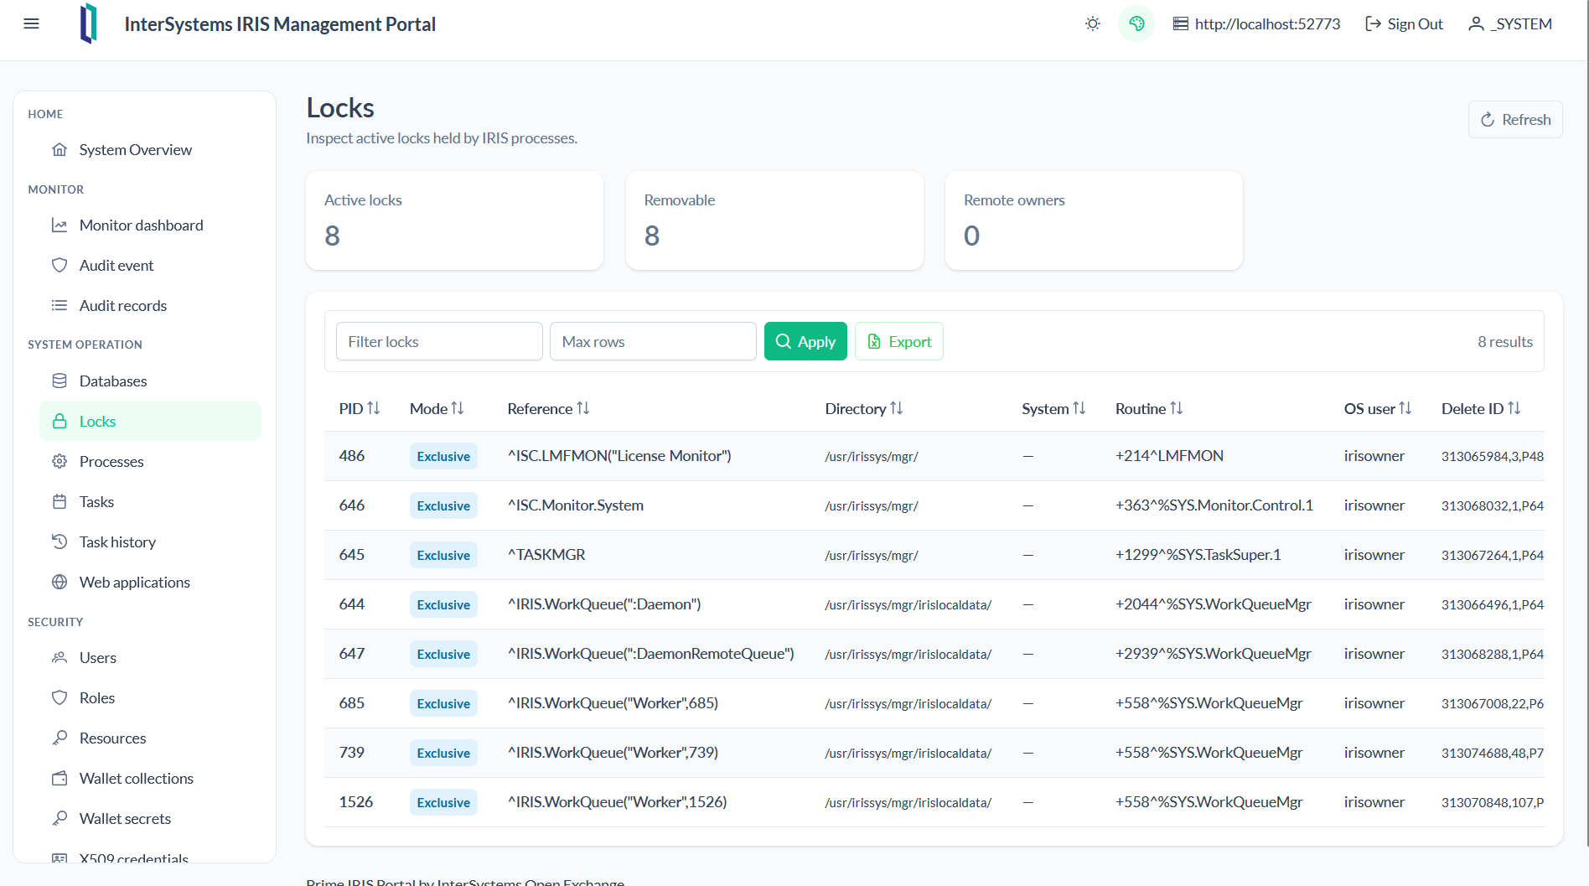1589x886 pixels.
Task: Open the _SYSTEM user menu
Action: click(x=1510, y=23)
